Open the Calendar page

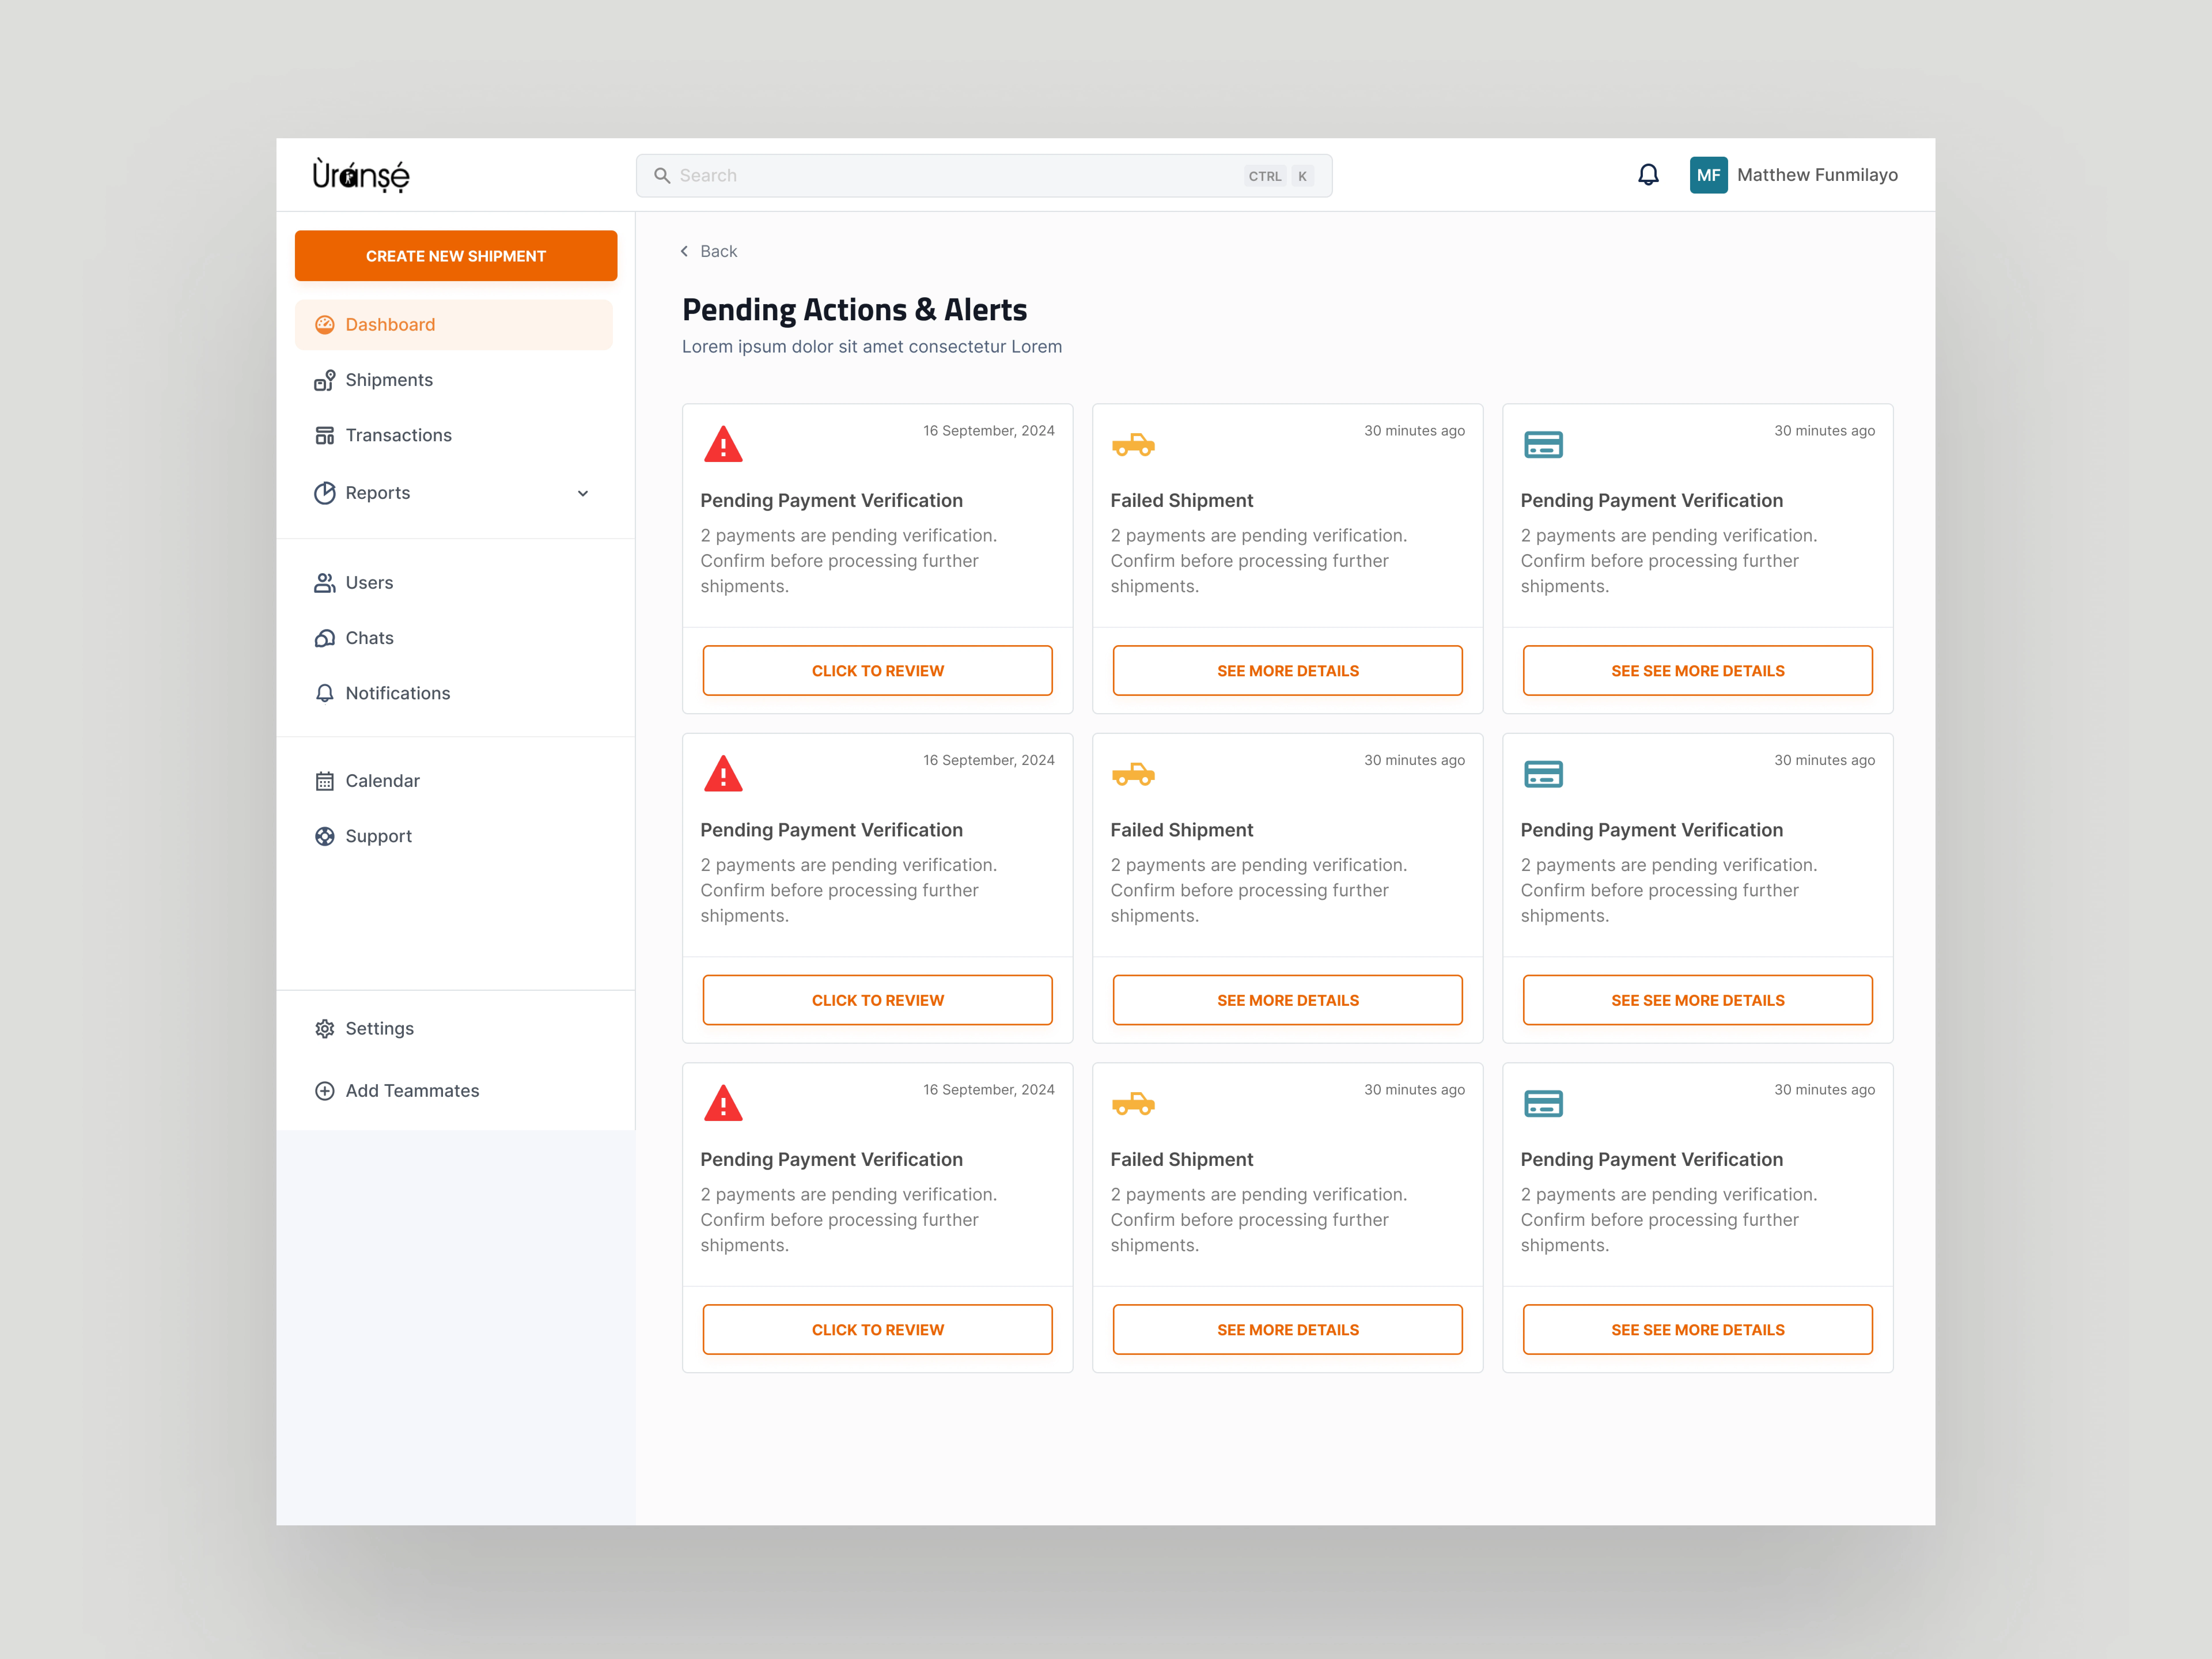click(454, 781)
